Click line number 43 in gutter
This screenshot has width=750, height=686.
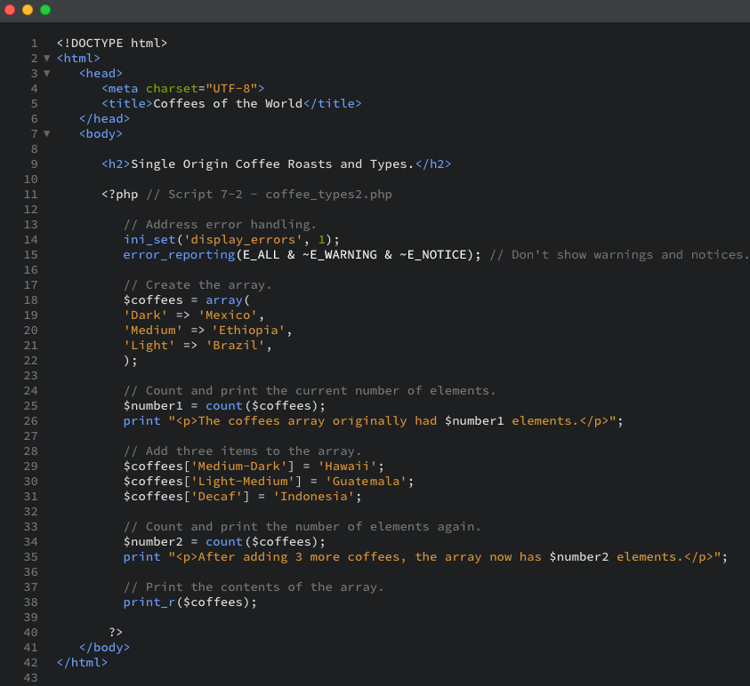click(x=30, y=678)
